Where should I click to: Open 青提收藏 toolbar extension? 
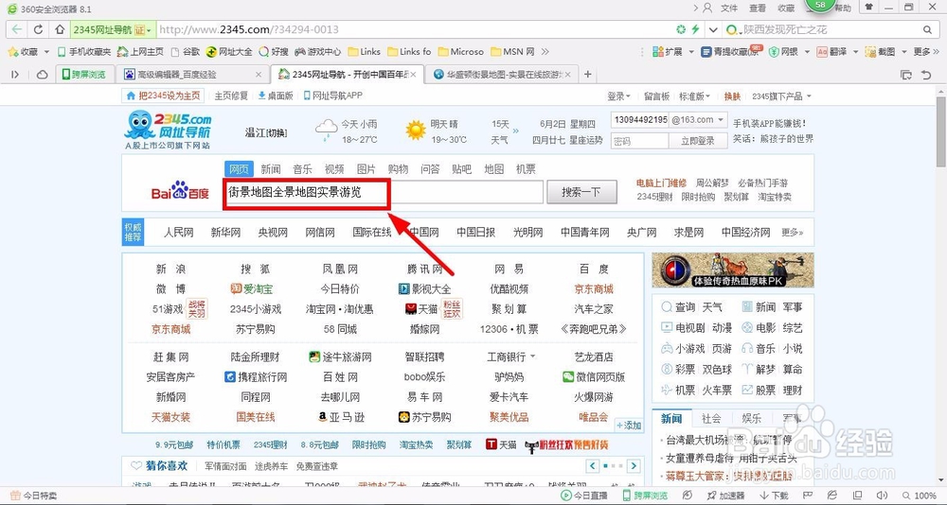(x=731, y=52)
